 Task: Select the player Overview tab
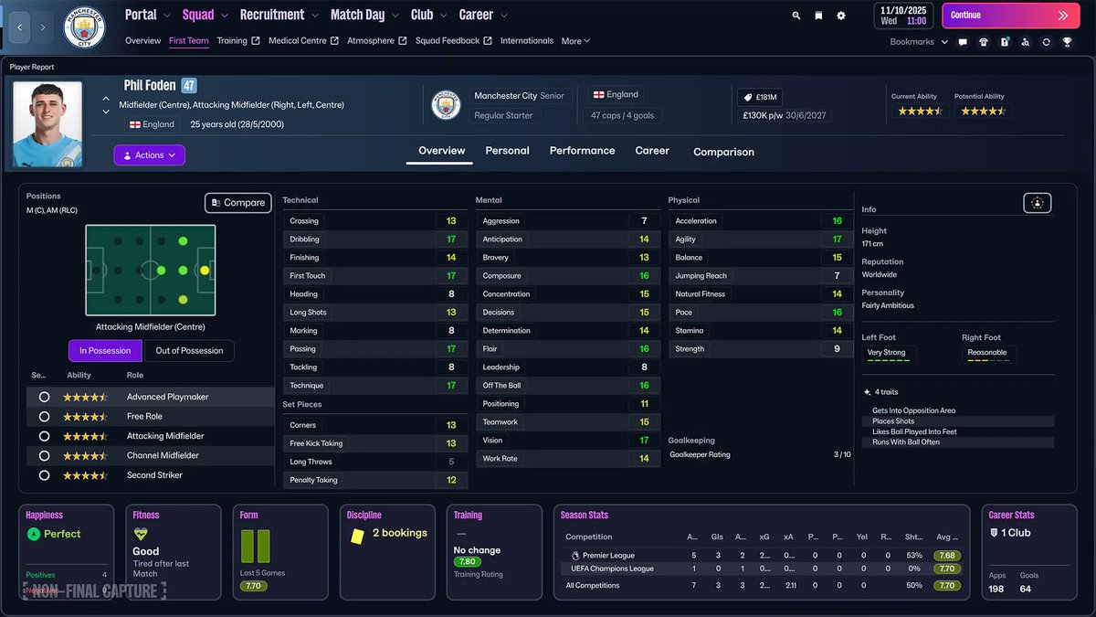click(x=442, y=151)
